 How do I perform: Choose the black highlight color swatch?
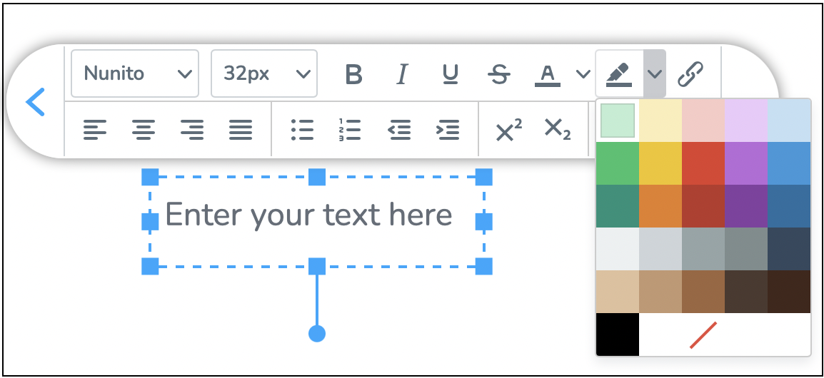click(617, 334)
